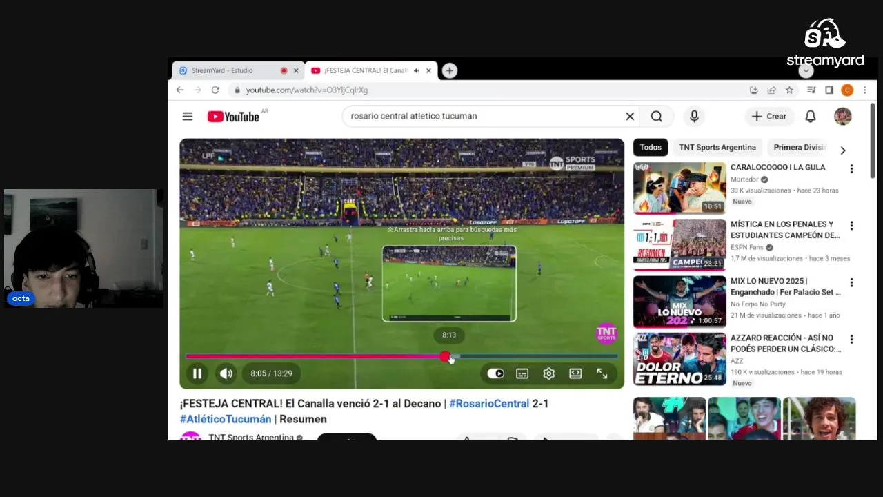Start voice search with microphone

click(694, 117)
